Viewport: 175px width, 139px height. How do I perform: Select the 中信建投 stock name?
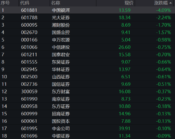point(61,47)
